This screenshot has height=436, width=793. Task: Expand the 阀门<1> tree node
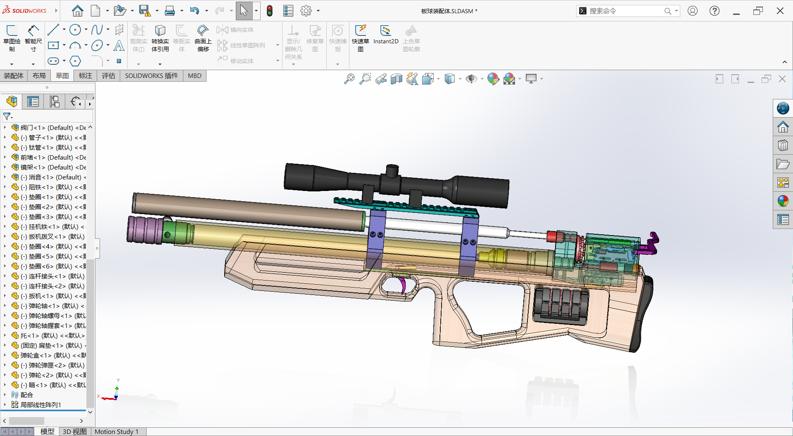(5, 127)
